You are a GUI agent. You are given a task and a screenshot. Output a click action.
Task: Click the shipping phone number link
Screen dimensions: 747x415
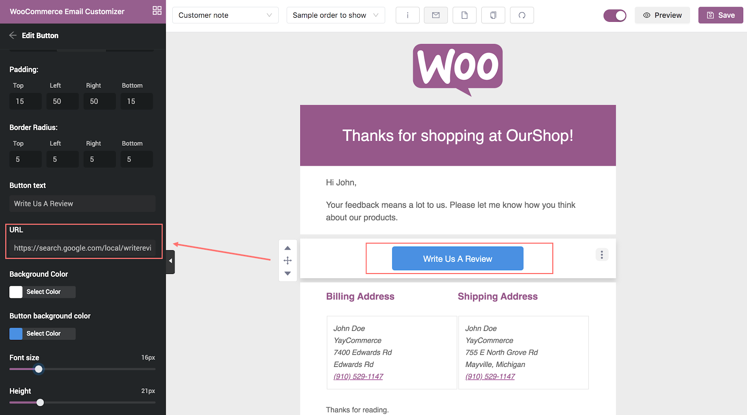click(490, 376)
